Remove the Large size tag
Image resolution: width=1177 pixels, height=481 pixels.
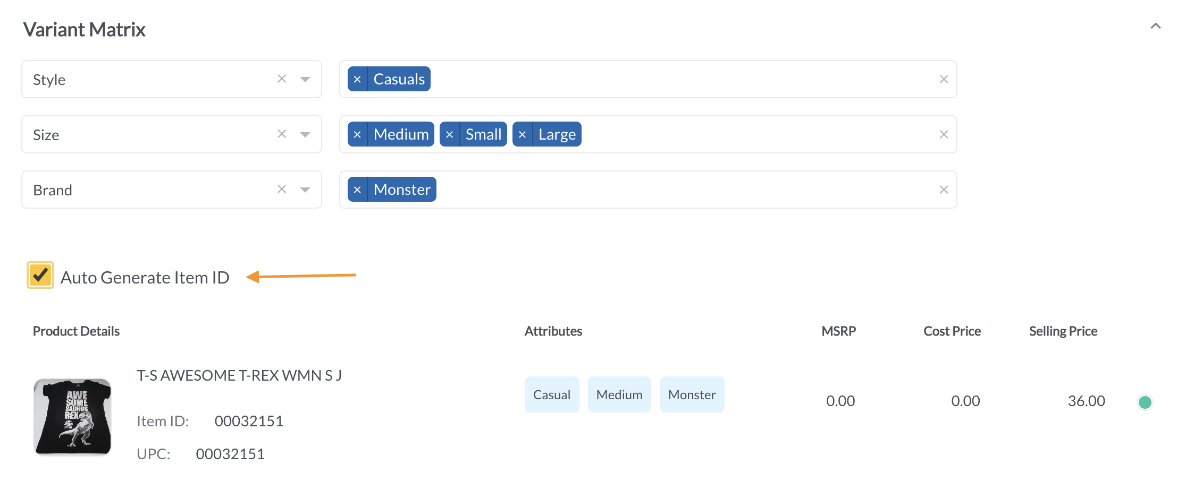coord(522,134)
